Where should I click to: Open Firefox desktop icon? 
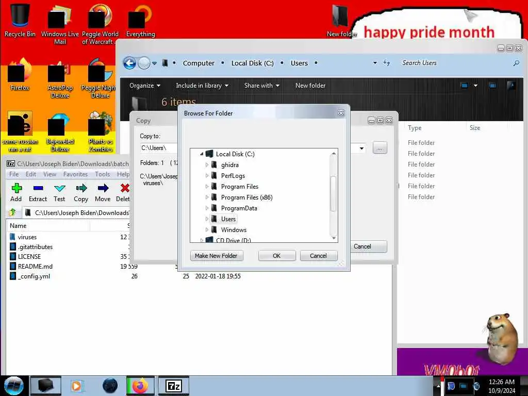pos(20,75)
